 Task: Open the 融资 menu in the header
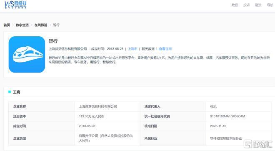[258, 5]
